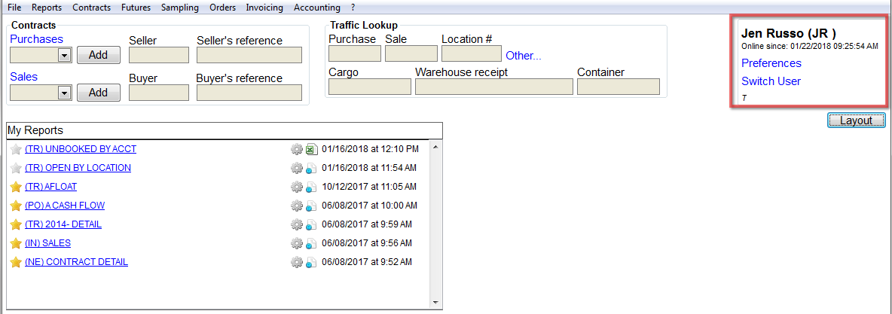Click the Switch User link
892x314 pixels.
[x=771, y=81]
